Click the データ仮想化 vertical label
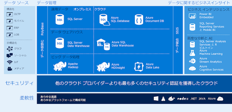Screen dimensions: 232x112 42,49
